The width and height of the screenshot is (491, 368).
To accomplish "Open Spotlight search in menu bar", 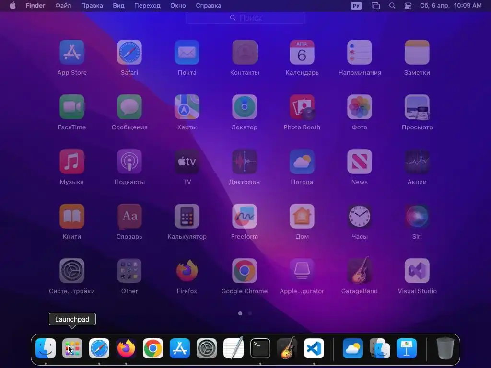I will (392, 5).
